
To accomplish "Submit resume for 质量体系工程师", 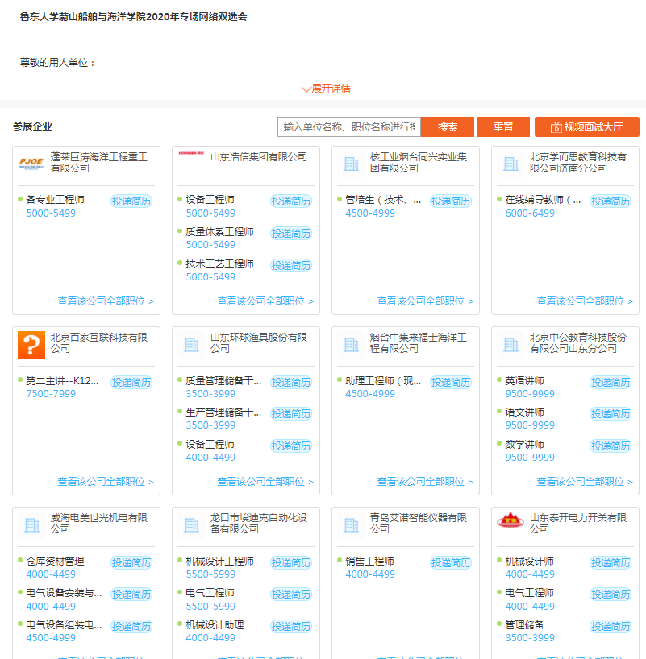I will point(291,234).
